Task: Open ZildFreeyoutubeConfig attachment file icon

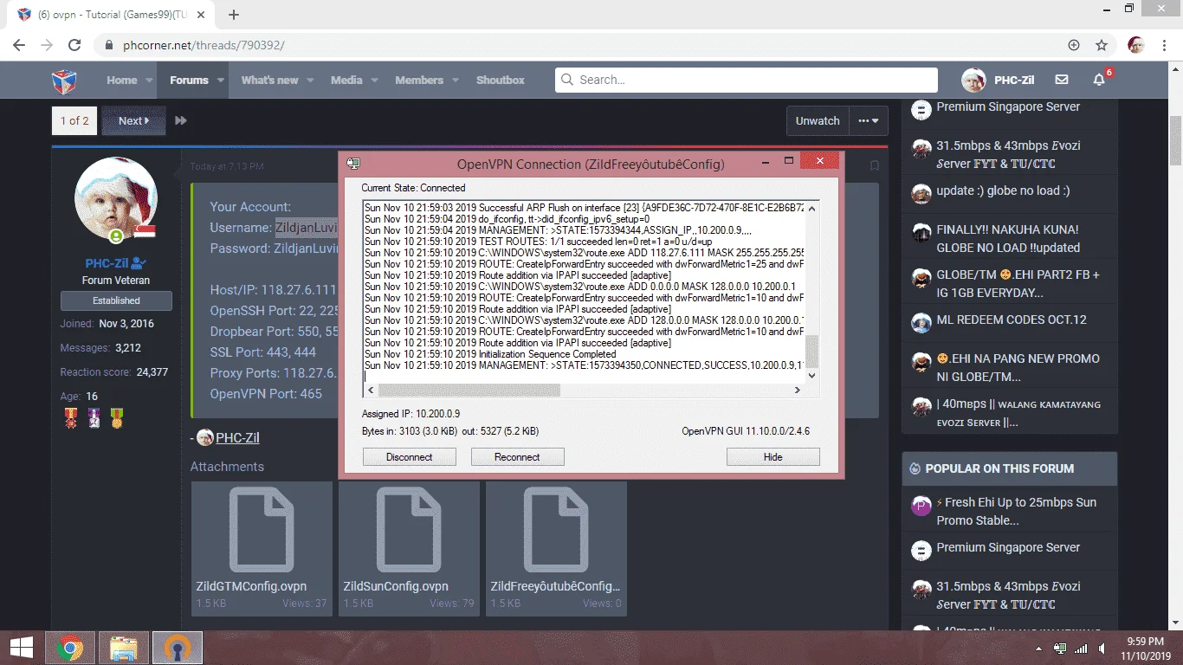Action: tap(556, 530)
